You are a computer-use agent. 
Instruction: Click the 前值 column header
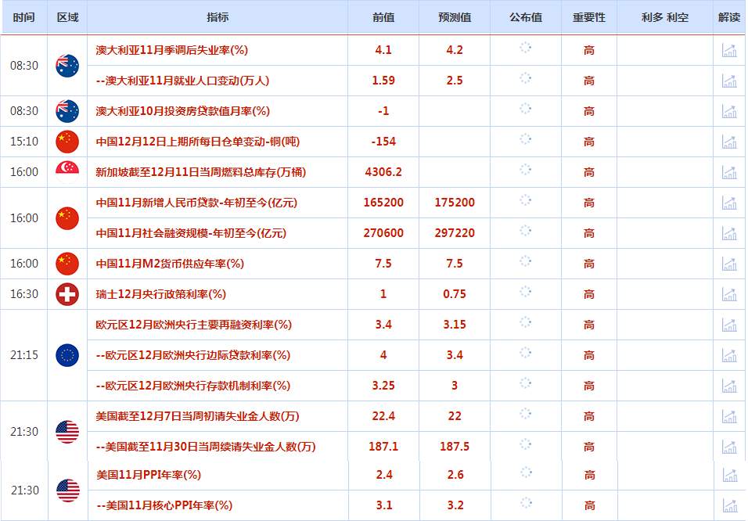coord(383,18)
